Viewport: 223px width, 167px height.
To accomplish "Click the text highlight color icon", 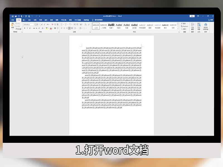I will pos(47,28).
